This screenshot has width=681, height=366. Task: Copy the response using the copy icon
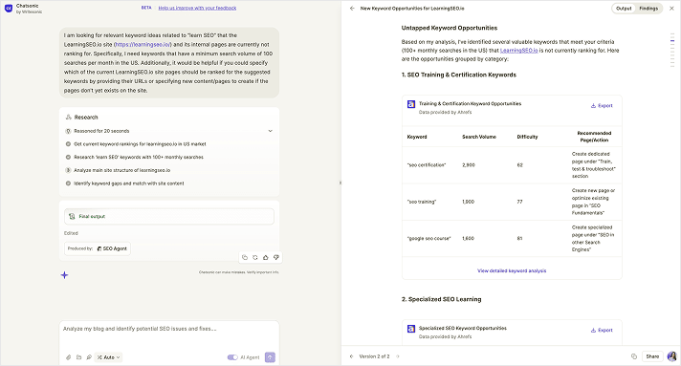coord(245,257)
